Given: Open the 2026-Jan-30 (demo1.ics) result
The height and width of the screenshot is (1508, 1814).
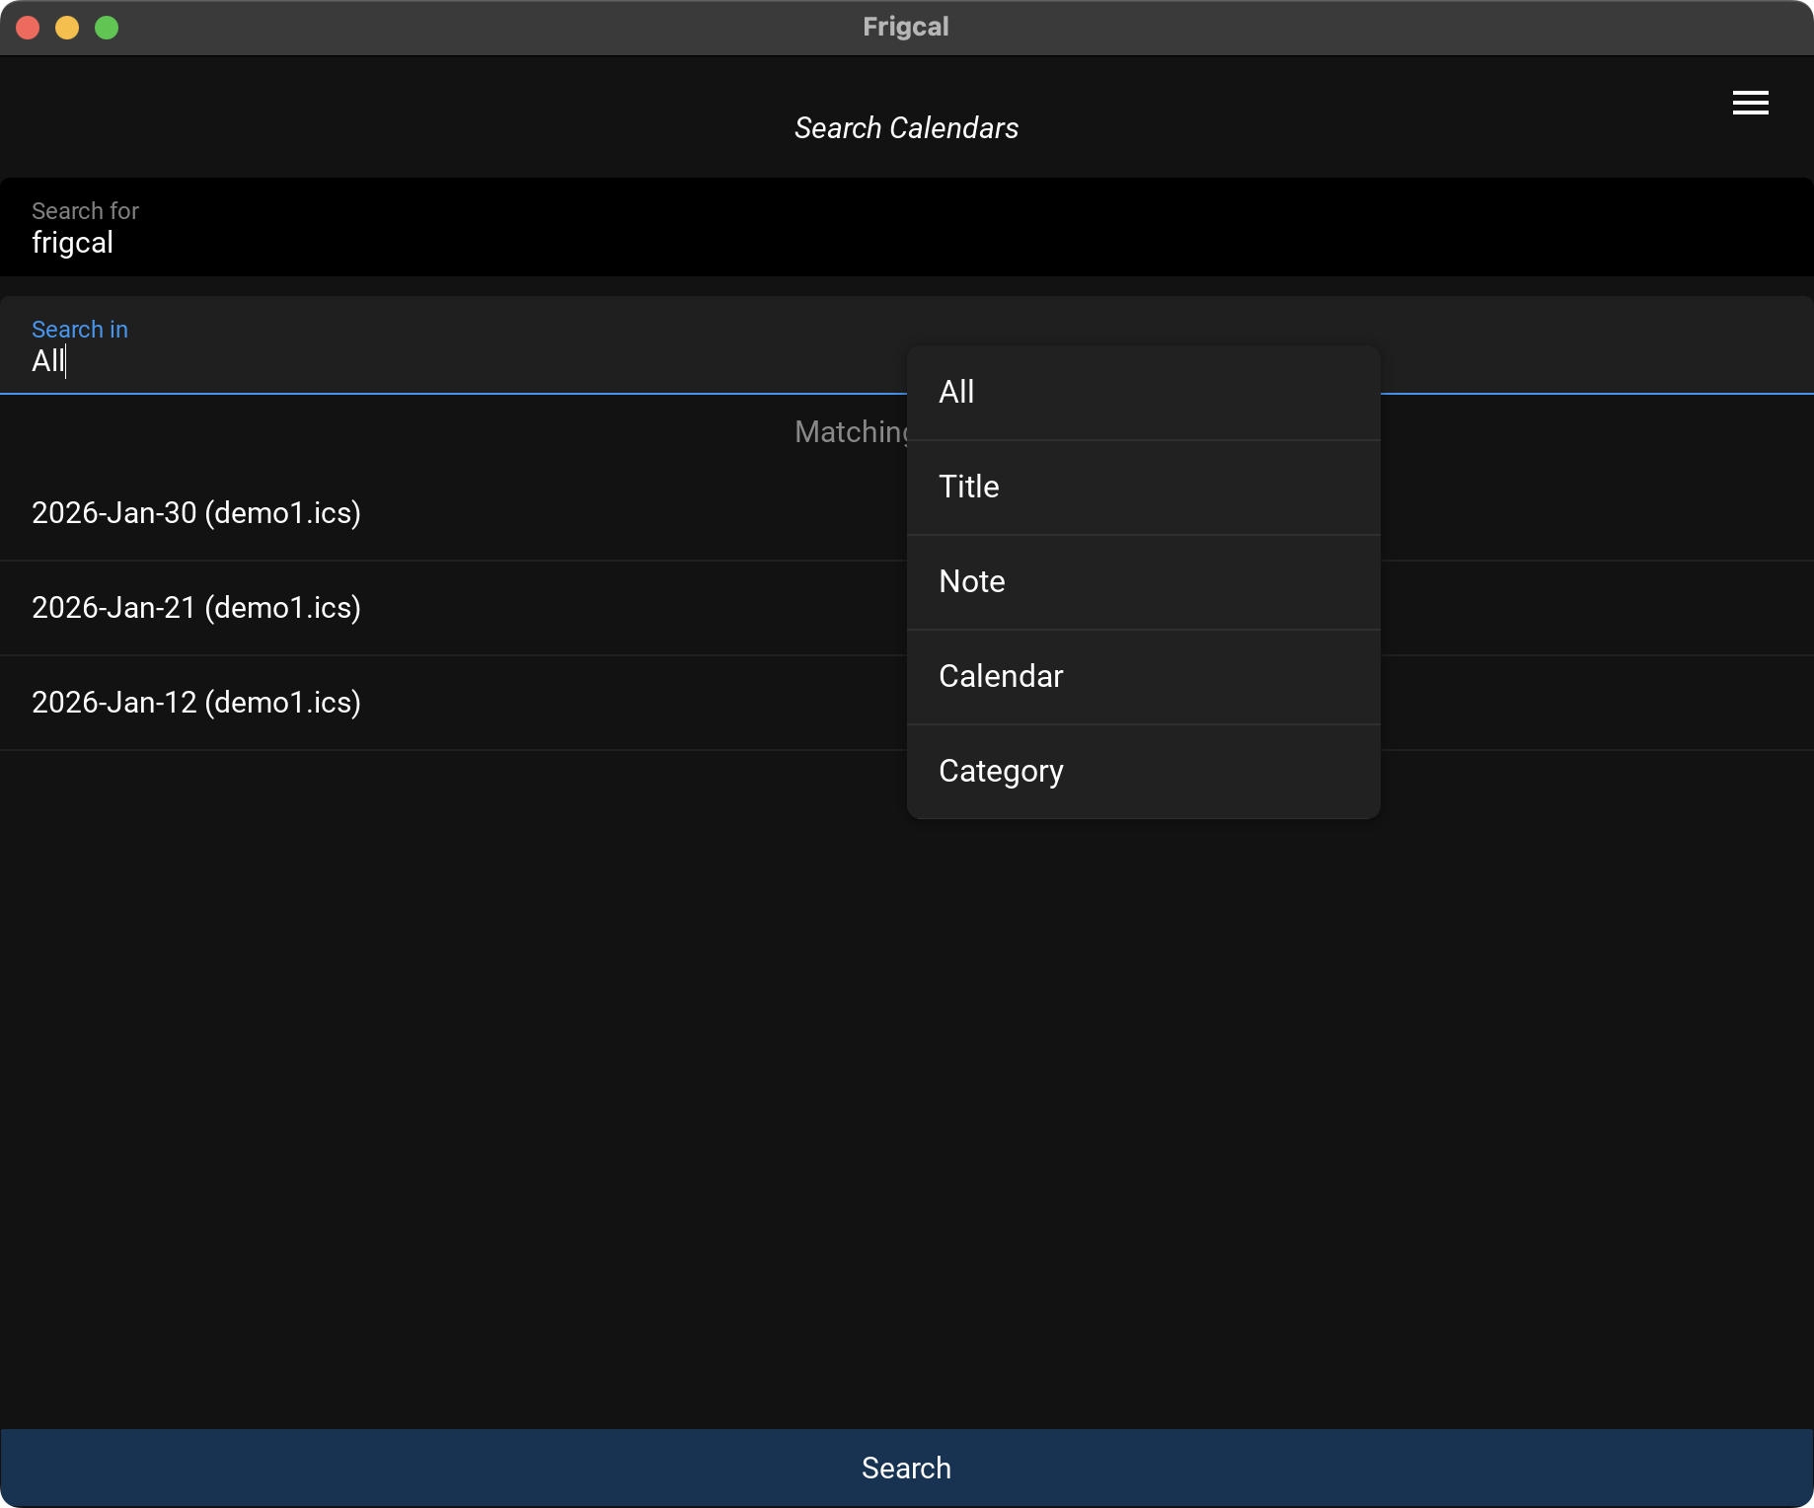Looking at the screenshot, I should coord(196,513).
